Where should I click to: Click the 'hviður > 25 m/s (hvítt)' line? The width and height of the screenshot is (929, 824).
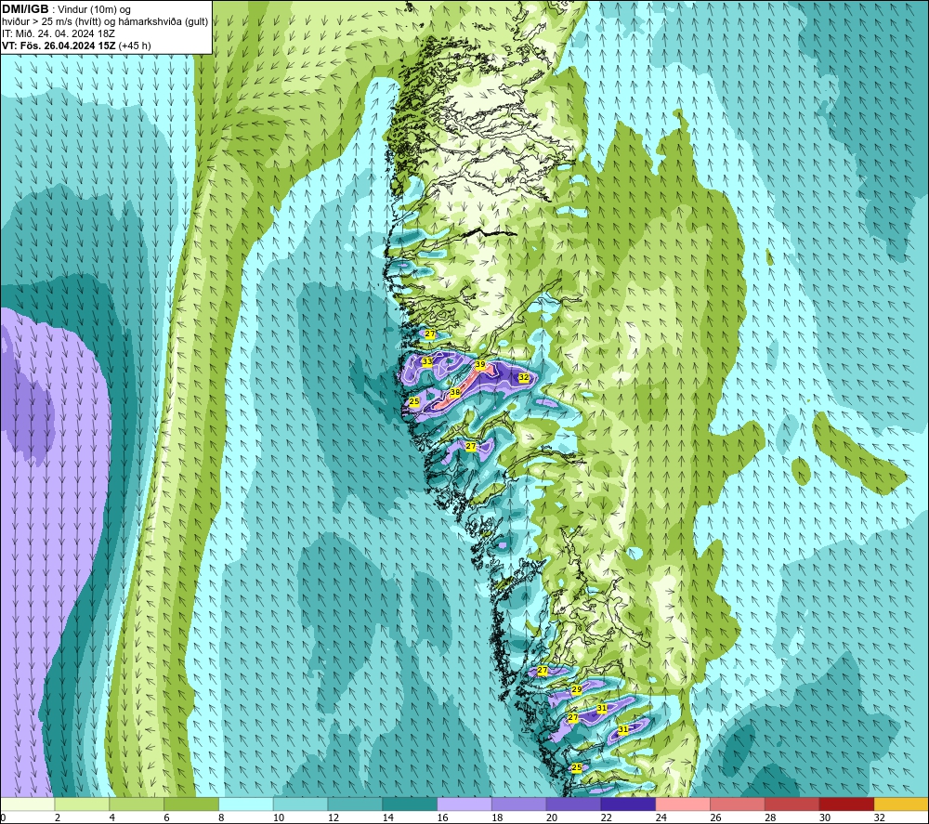point(50,22)
